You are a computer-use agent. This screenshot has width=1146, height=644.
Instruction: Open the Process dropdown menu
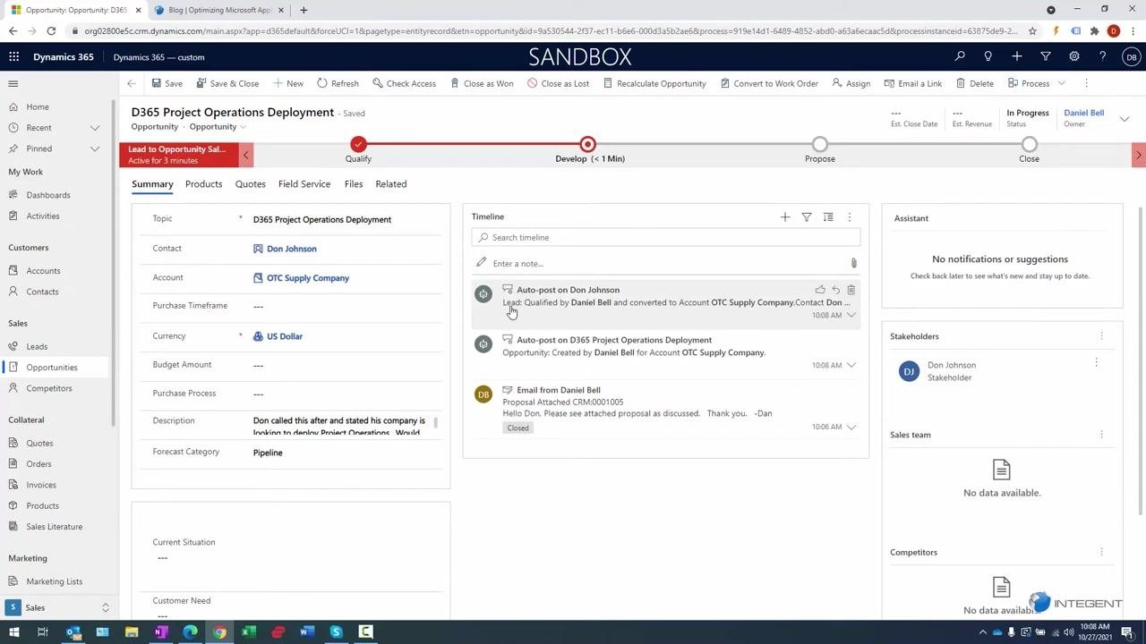(1037, 83)
